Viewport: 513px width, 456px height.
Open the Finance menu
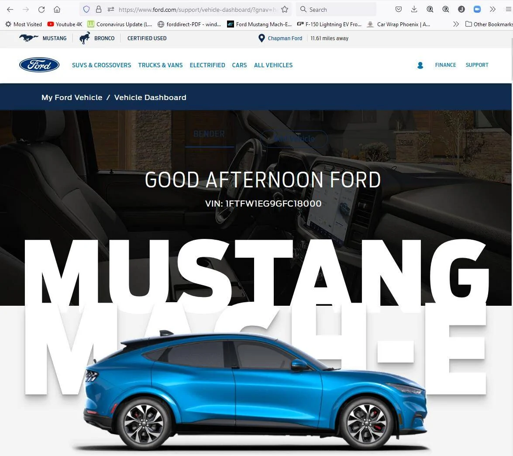445,65
